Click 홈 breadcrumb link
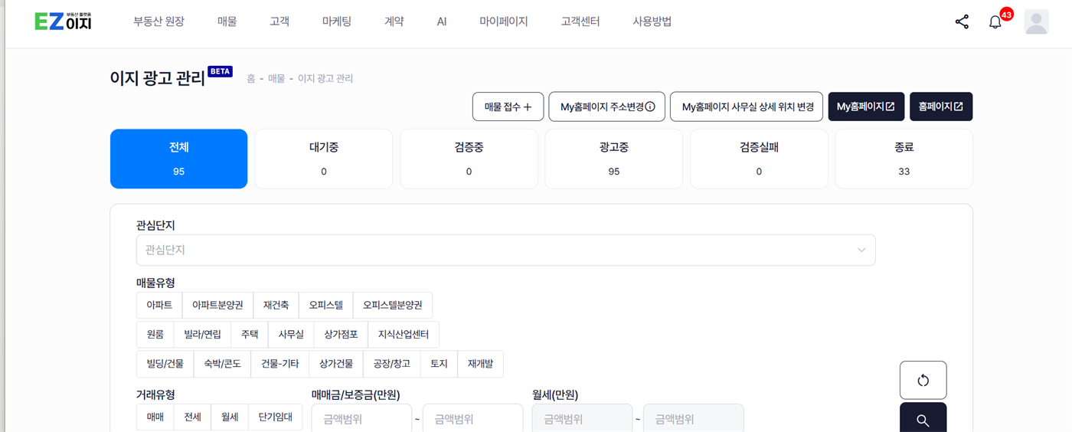Image resolution: width=1072 pixels, height=432 pixels. [x=250, y=79]
